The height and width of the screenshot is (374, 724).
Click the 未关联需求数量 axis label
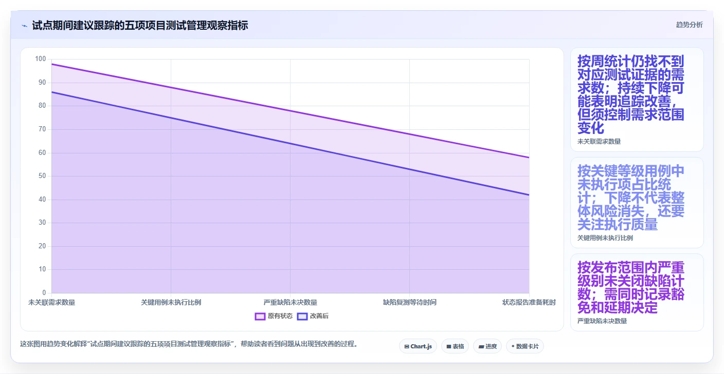[51, 302]
